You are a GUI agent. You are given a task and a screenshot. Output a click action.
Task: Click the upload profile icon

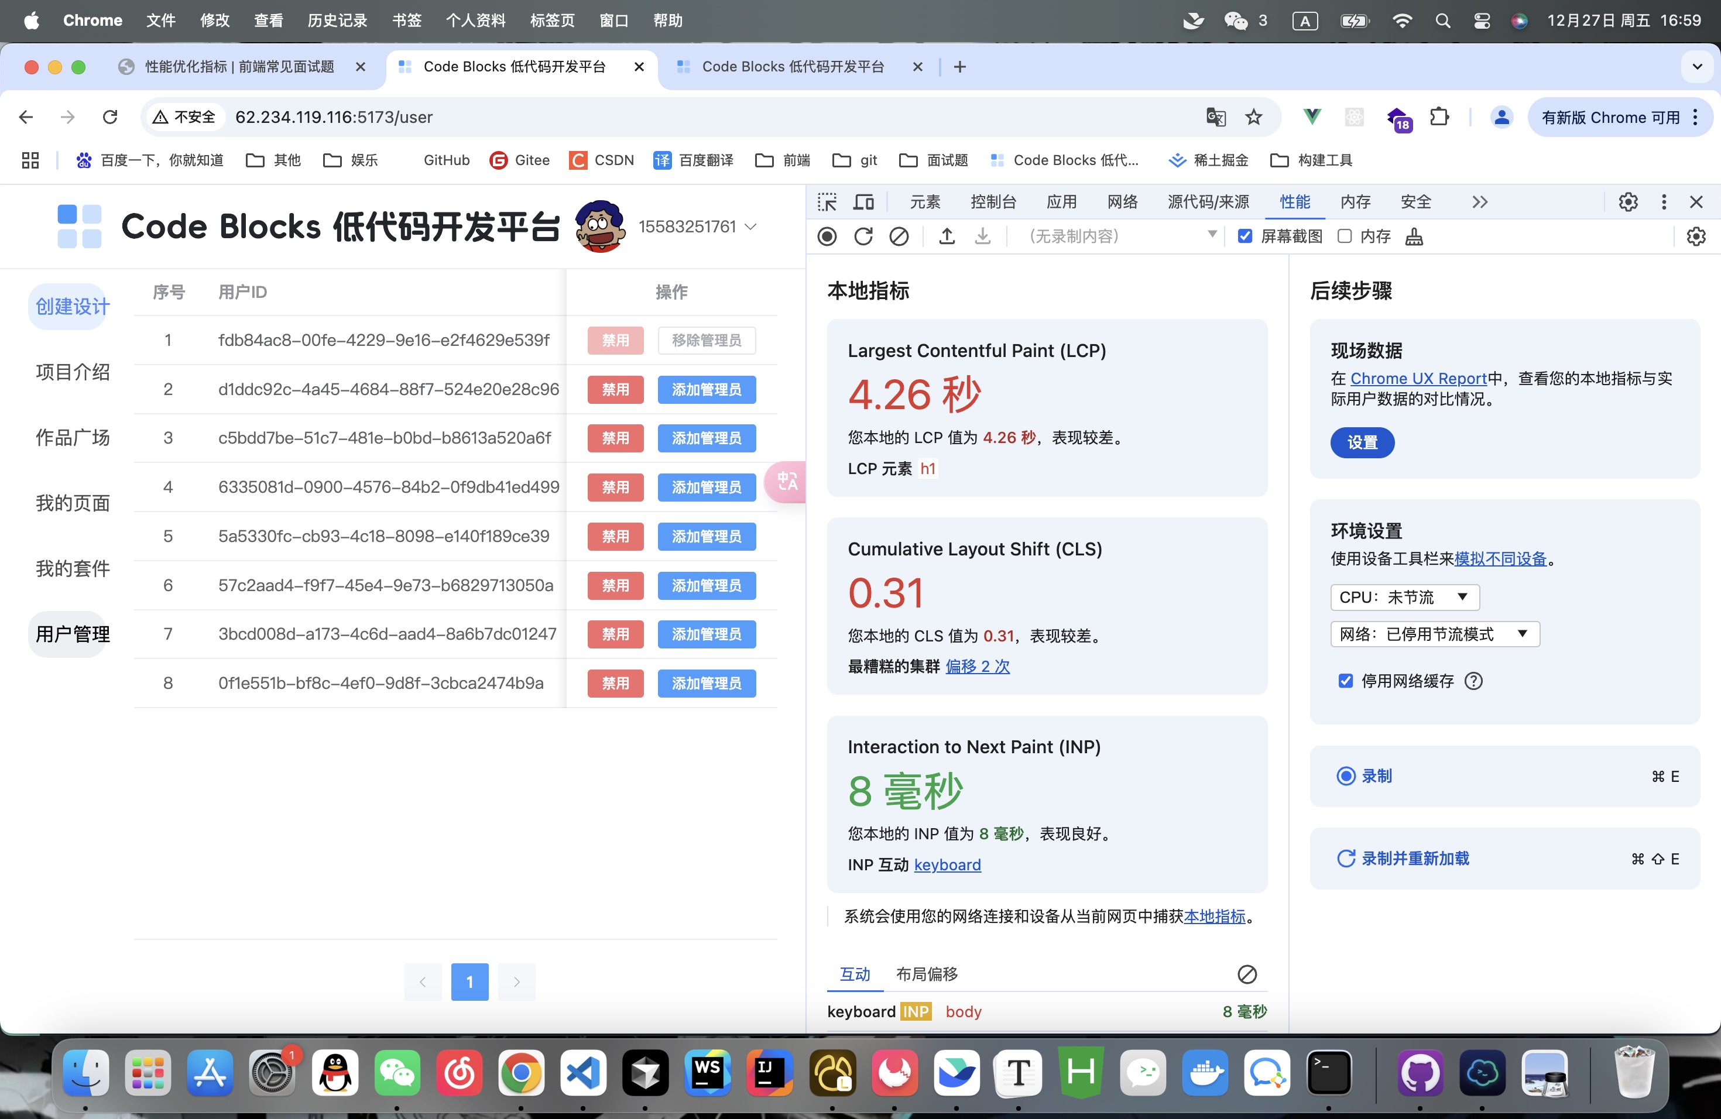947,236
